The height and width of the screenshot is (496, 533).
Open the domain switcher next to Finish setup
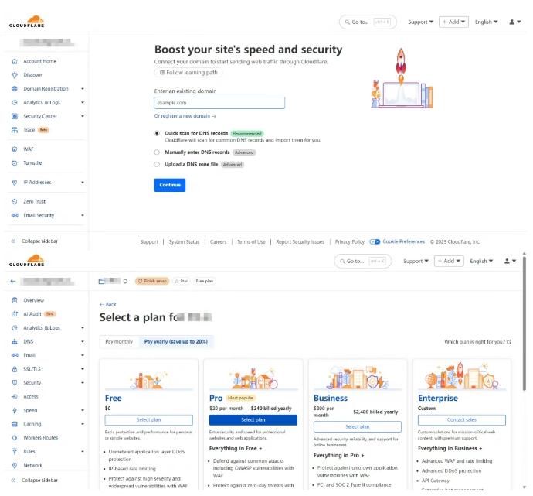click(125, 281)
